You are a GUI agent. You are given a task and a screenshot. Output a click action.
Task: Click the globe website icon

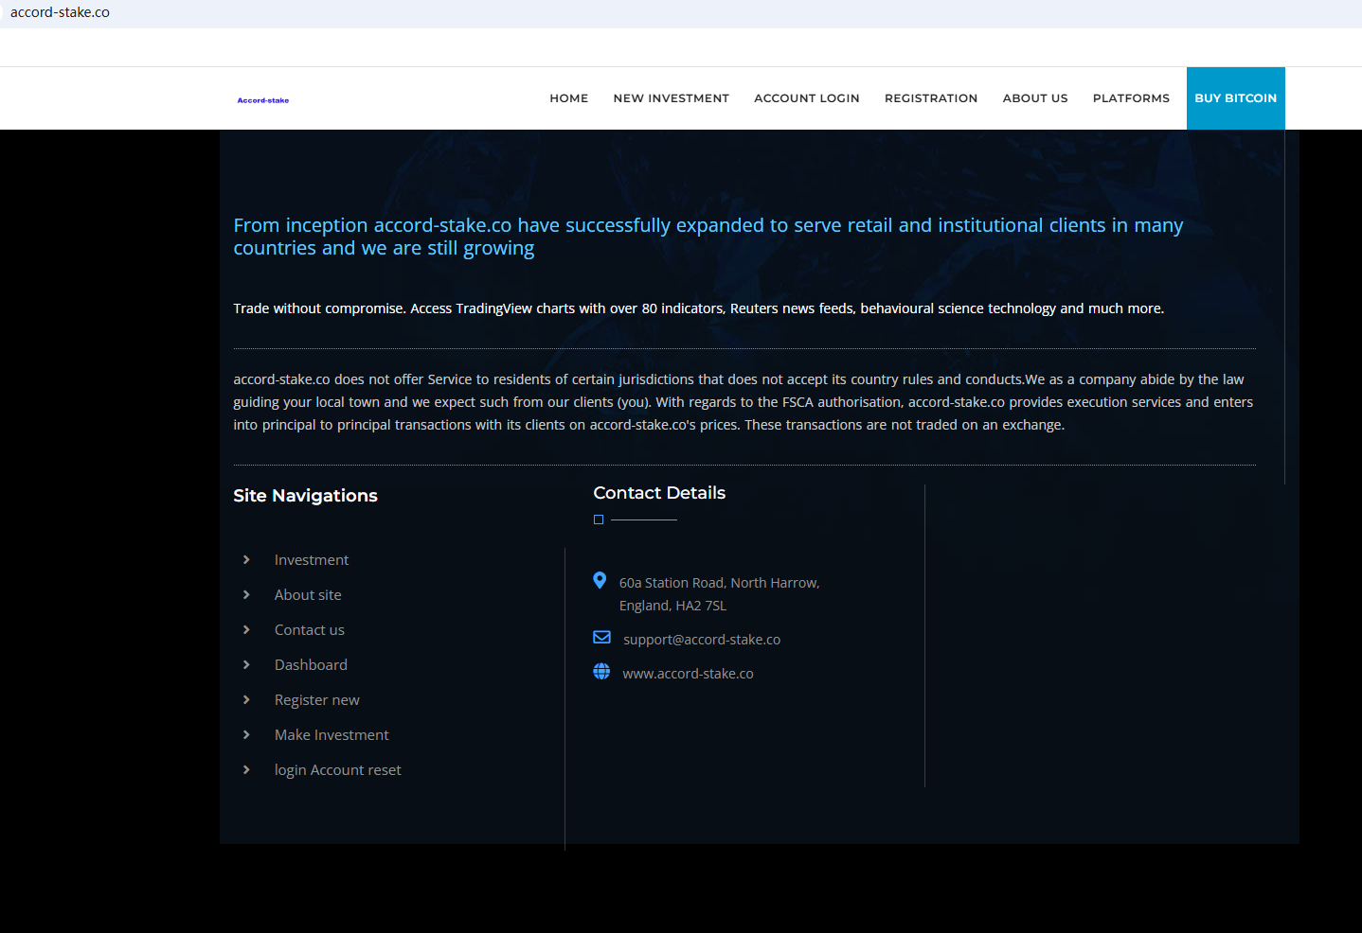pyautogui.click(x=601, y=671)
